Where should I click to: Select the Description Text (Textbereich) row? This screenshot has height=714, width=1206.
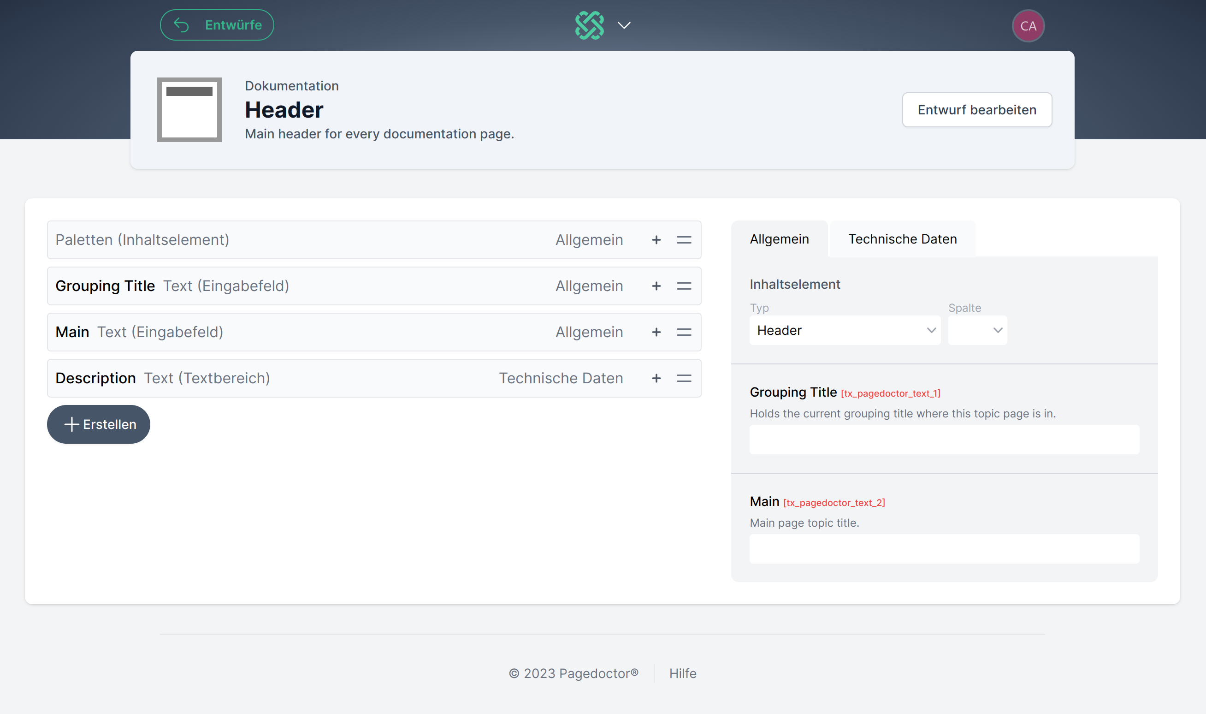[374, 378]
